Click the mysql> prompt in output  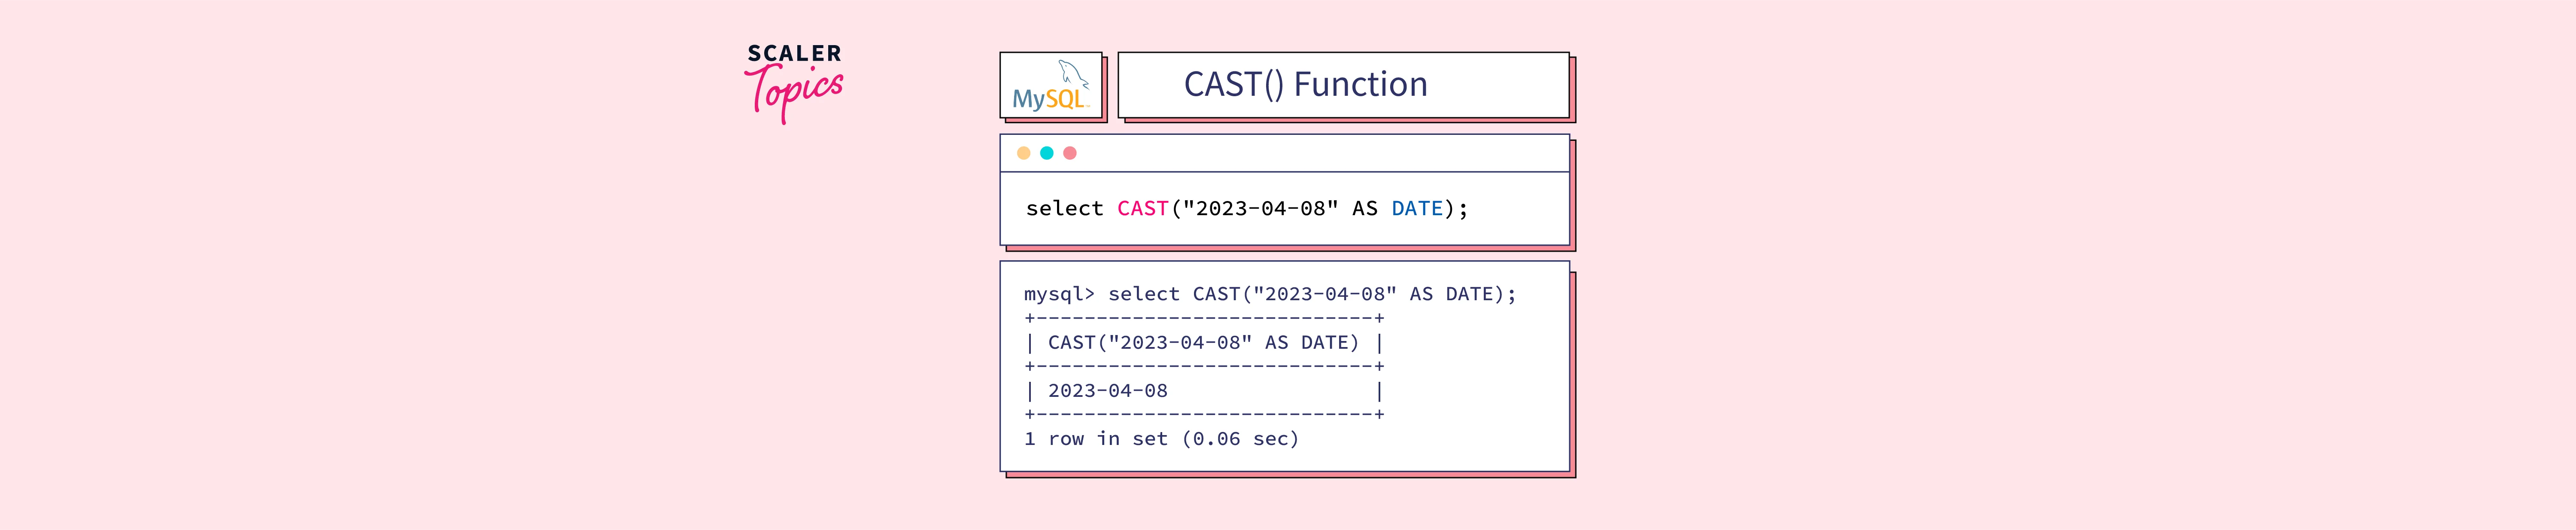pyautogui.click(x=1058, y=295)
